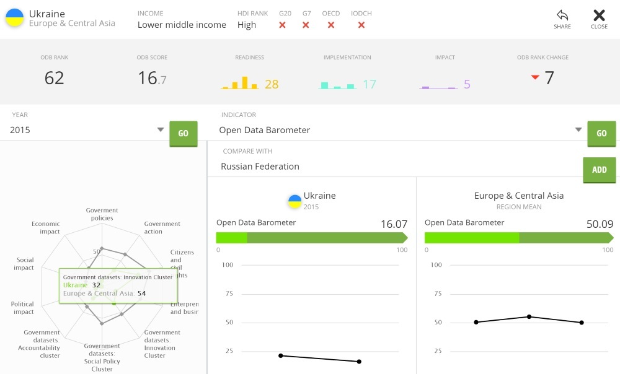
Task: Click first data point on region mean chart
Action: point(476,322)
